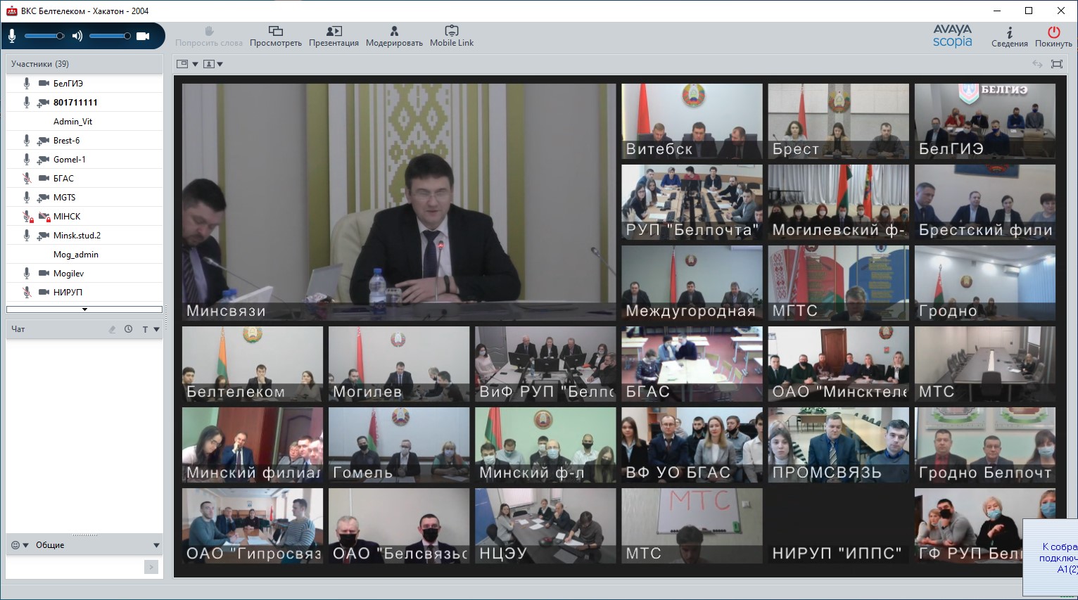1078x600 pixels.
Task: Select the Минсвязи main video tile
Action: tap(399, 203)
